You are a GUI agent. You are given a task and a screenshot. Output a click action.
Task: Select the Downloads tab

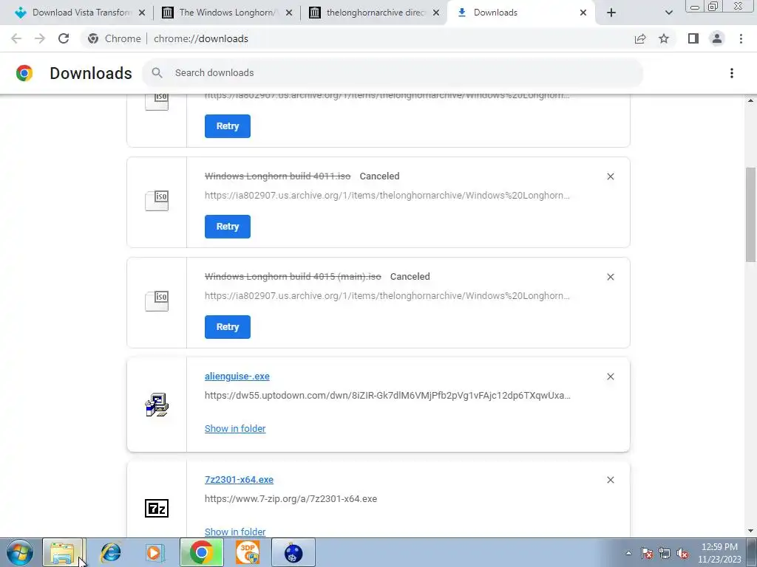coord(522,13)
